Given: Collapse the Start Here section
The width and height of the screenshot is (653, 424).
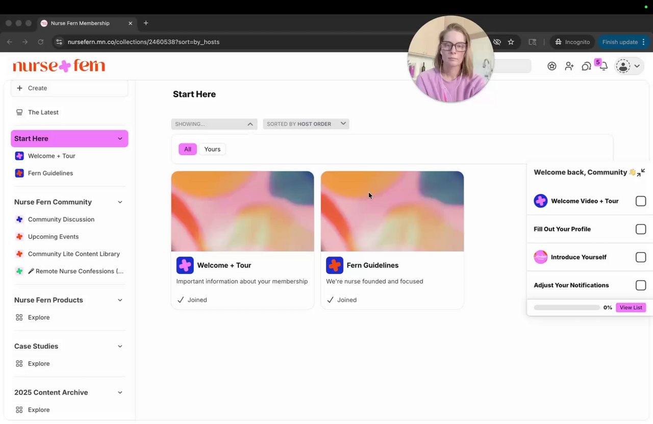Looking at the screenshot, I should [120, 139].
